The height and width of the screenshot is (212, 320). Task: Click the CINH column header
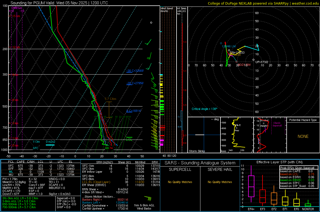pos(31,162)
